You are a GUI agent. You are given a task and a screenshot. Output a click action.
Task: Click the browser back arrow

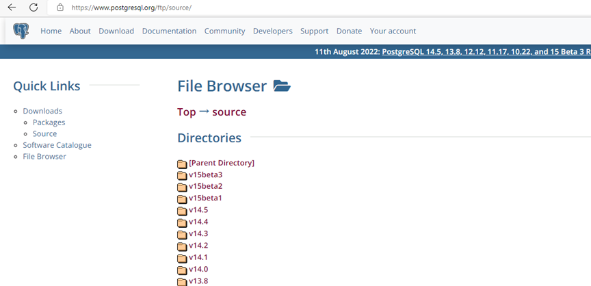pyautogui.click(x=12, y=7)
